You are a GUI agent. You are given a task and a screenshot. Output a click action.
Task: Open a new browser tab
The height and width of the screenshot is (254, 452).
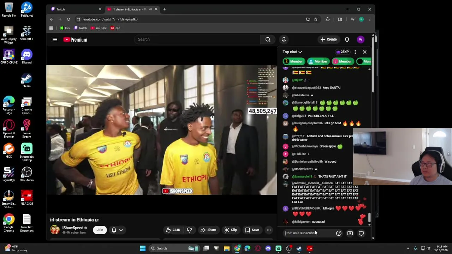tap(164, 9)
